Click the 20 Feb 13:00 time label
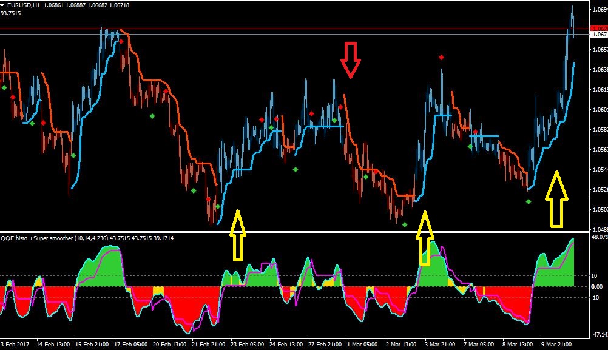 [169, 344]
